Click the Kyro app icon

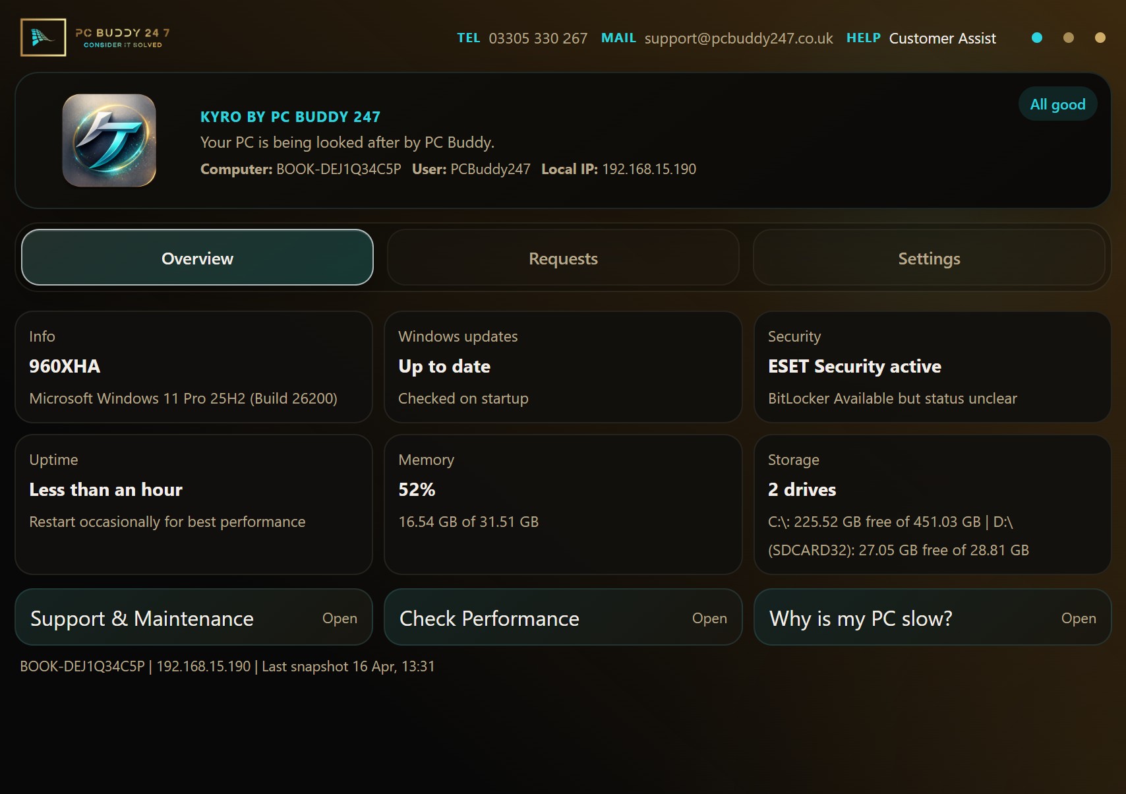(x=109, y=141)
